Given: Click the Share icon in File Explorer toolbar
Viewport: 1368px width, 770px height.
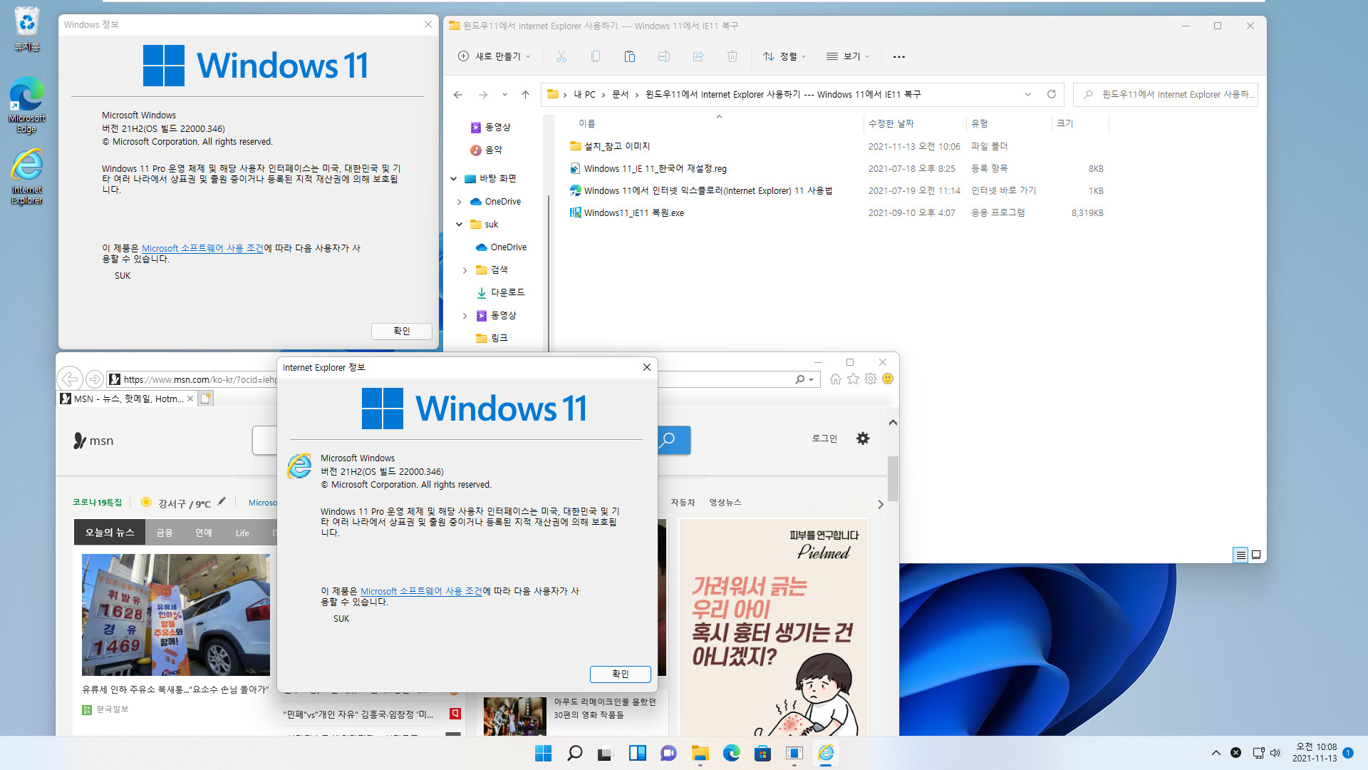Looking at the screenshot, I should point(698,56).
